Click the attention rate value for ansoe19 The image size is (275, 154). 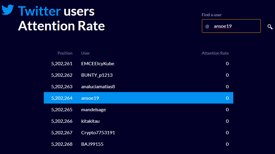pos(227,98)
